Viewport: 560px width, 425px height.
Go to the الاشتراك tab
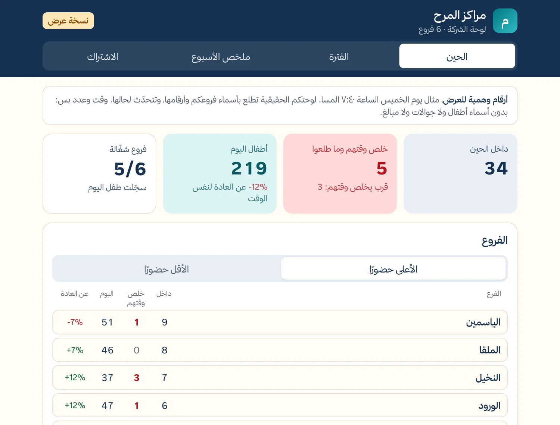coord(103,56)
